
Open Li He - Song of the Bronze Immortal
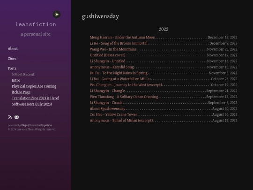[x=119, y=43]
